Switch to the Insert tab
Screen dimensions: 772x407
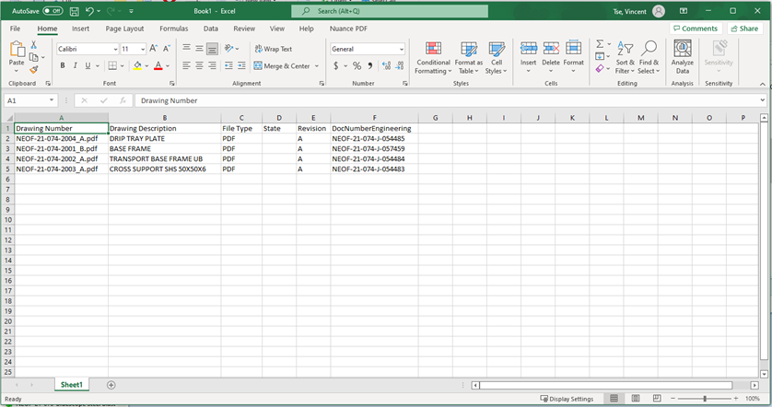[x=81, y=29]
